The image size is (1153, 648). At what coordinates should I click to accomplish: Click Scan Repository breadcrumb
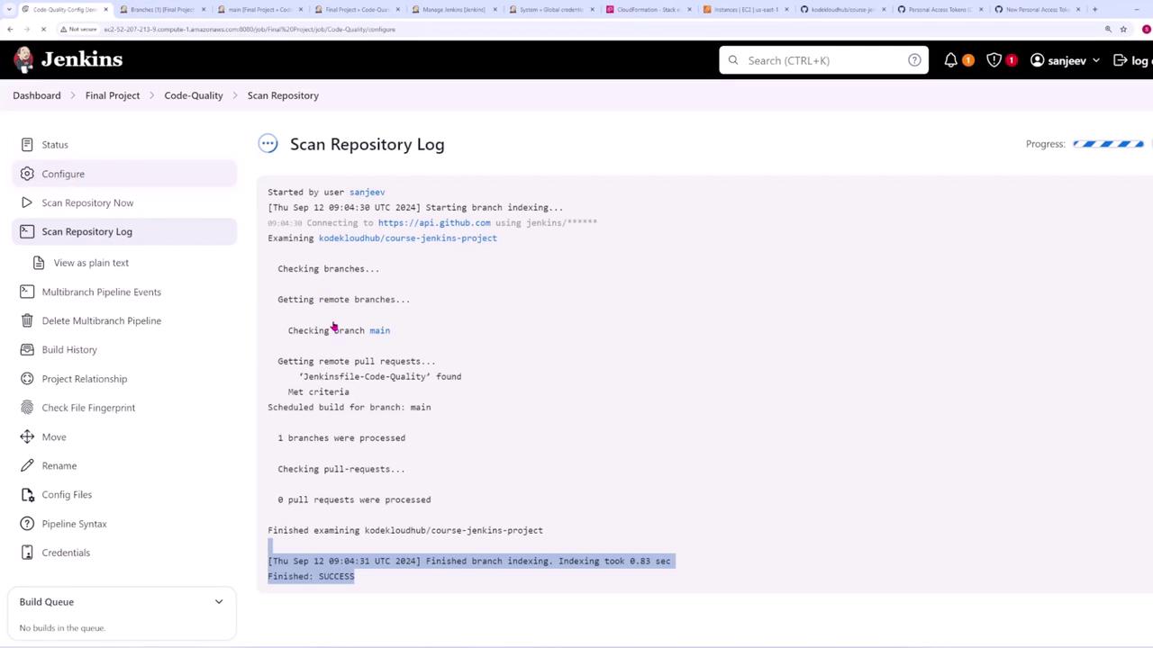tap(283, 95)
